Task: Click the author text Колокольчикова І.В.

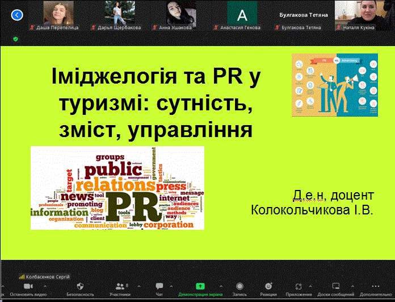Action: [x=312, y=210]
